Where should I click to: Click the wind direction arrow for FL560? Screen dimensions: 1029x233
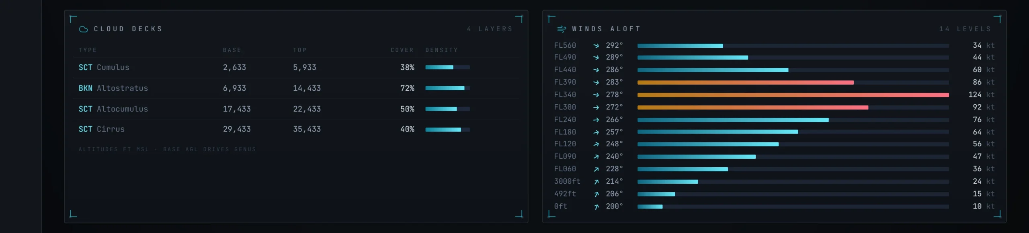coord(596,46)
